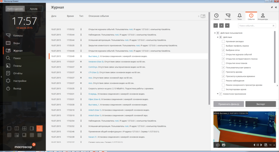Image resolution: width=279 pixels, height=152 pixels.
Task: Print the preview frame
Action: click(x=224, y=145)
